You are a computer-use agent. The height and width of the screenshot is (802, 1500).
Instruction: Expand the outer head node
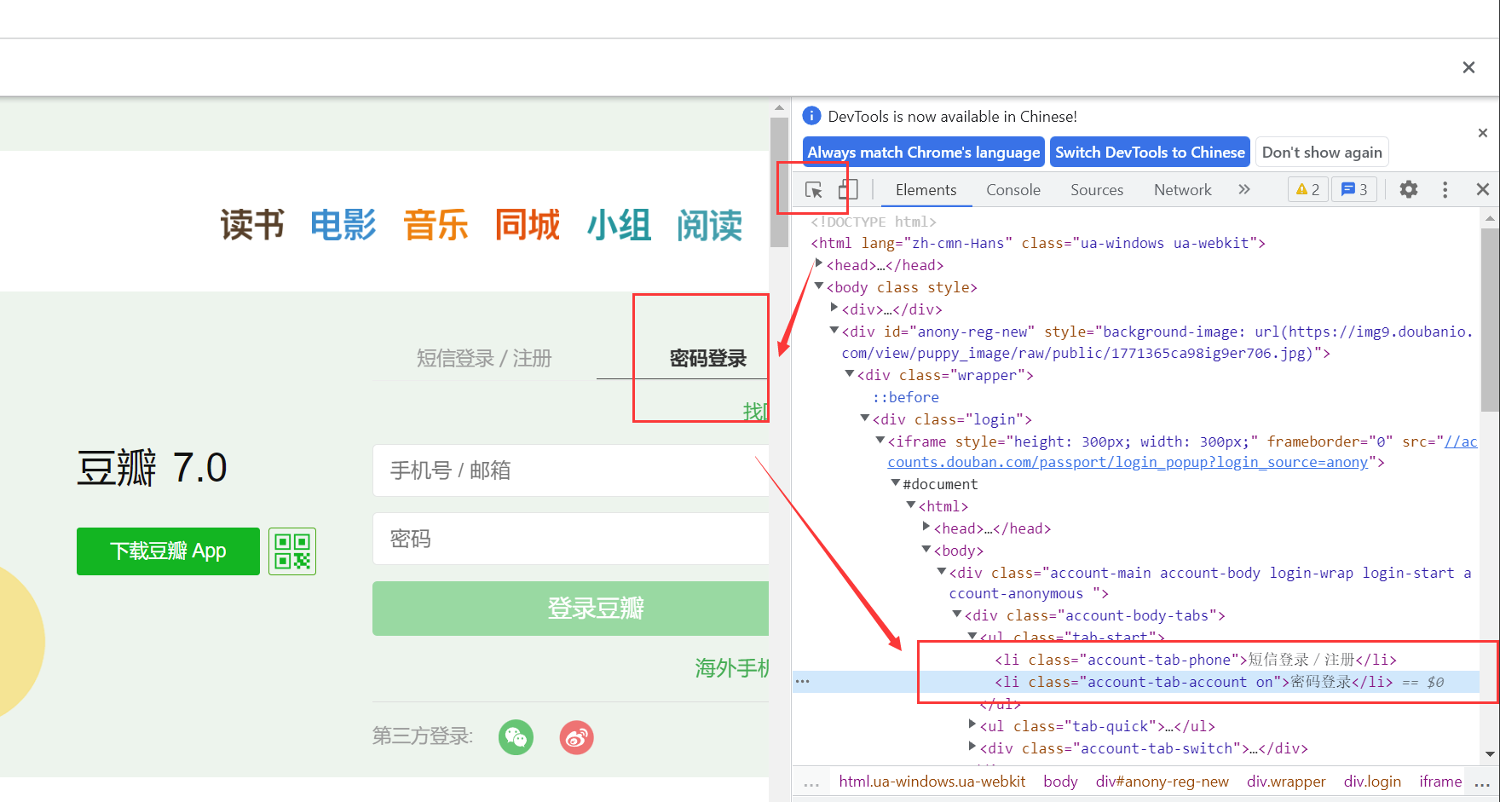819,263
